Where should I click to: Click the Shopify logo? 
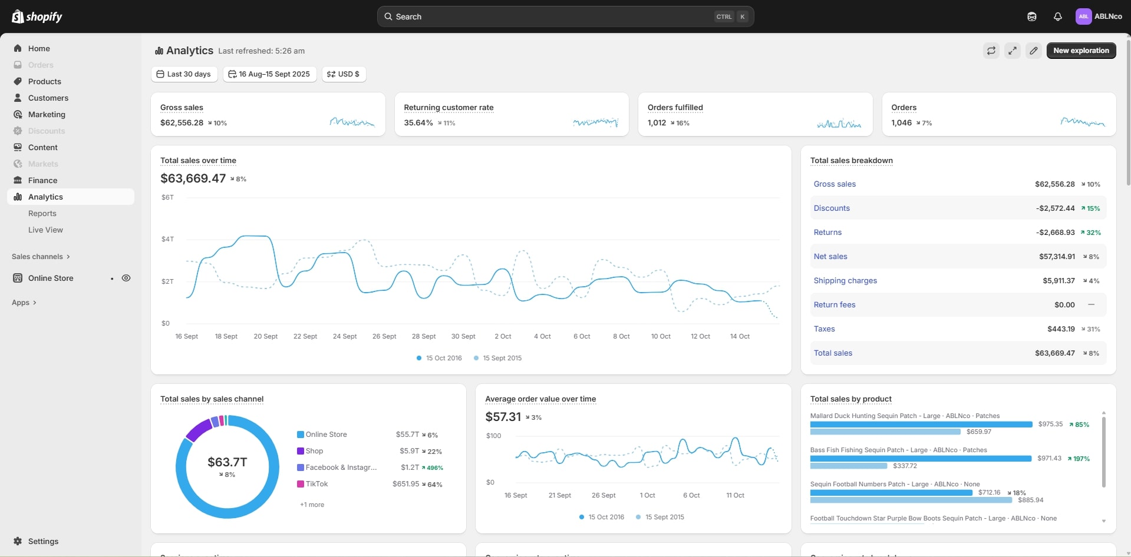pyautogui.click(x=37, y=16)
